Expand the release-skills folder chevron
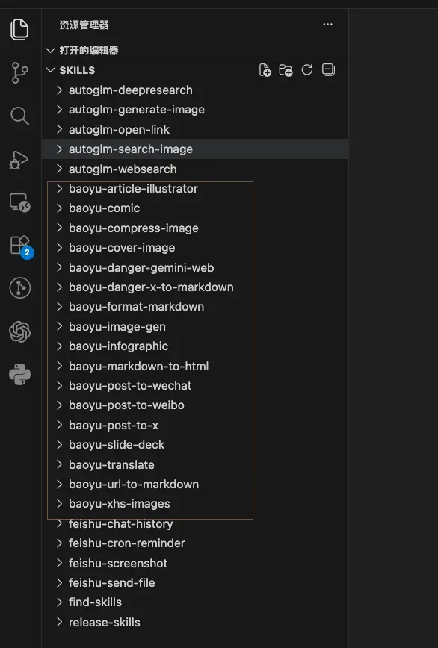Viewport: 438px width, 648px height. [x=60, y=622]
